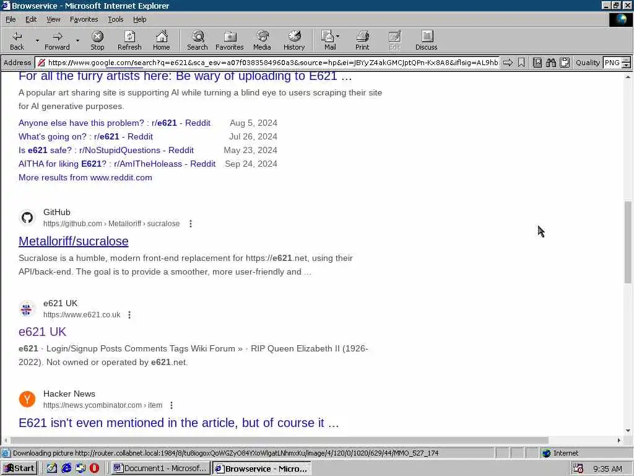Open the Forward history dropdown arrow
This screenshot has width=634, height=476.
click(x=77, y=40)
